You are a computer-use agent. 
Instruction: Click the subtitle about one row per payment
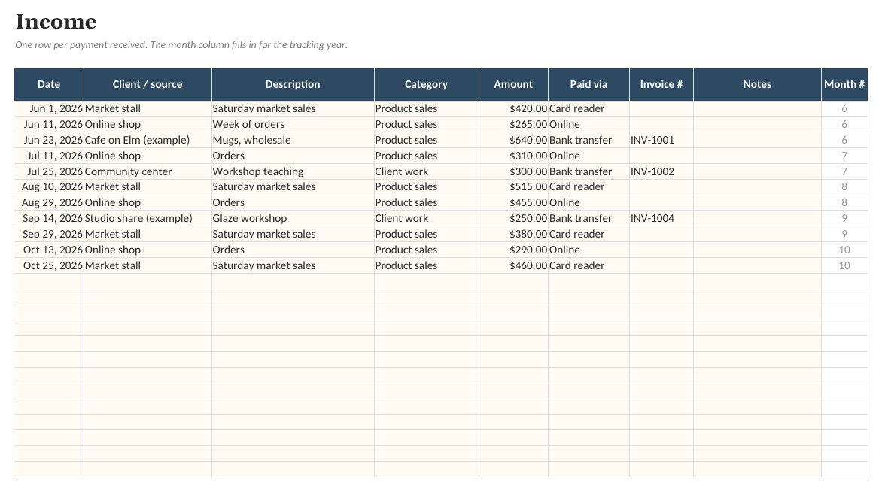pos(181,45)
